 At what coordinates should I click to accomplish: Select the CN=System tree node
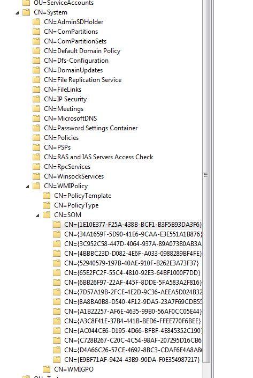tap(50, 12)
